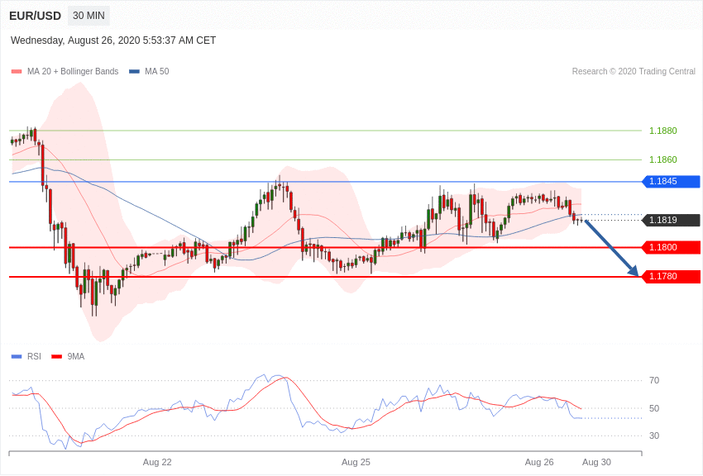703x476 pixels.
Task: Select the blue 1.1845 pivot price tag
Action: 672,181
